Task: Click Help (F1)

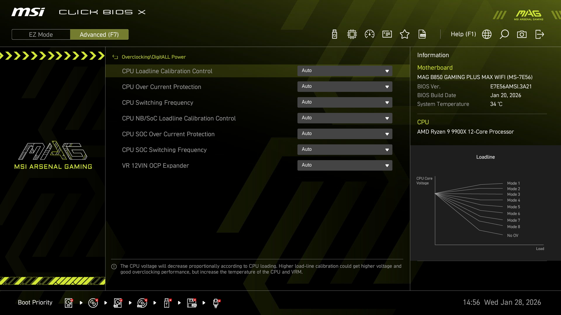Action: click(x=463, y=34)
